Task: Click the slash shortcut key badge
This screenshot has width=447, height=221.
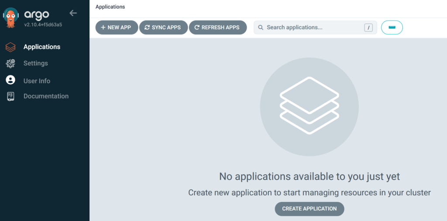Action: pos(369,27)
